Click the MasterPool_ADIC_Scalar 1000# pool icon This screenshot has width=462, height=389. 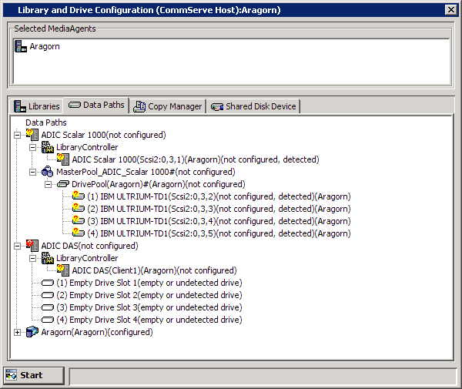[x=48, y=172]
